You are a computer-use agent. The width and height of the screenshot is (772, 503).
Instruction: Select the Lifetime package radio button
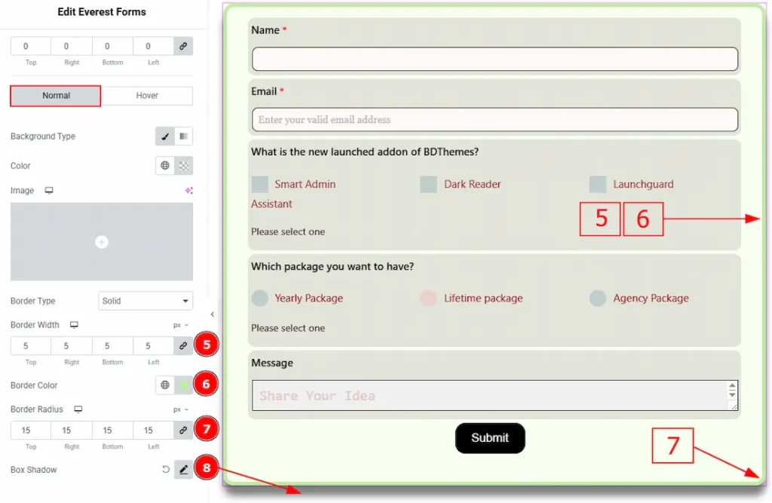click(x=428, y=299)
